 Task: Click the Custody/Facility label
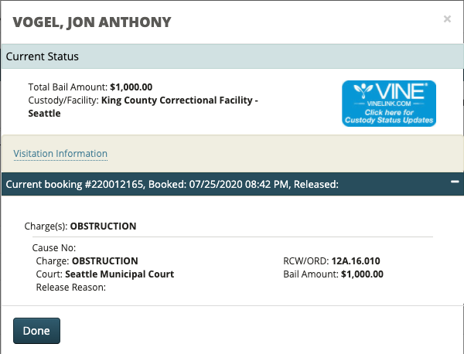tap(63, 100)
